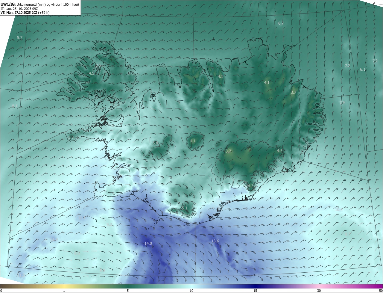Click the color scale label 0
This screenshot has height=293, width=383.
coord(1,291)
